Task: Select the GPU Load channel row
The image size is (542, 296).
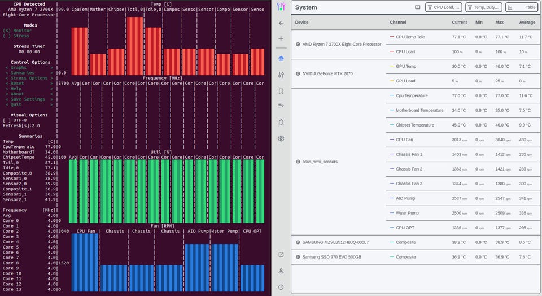Action: 463,81
